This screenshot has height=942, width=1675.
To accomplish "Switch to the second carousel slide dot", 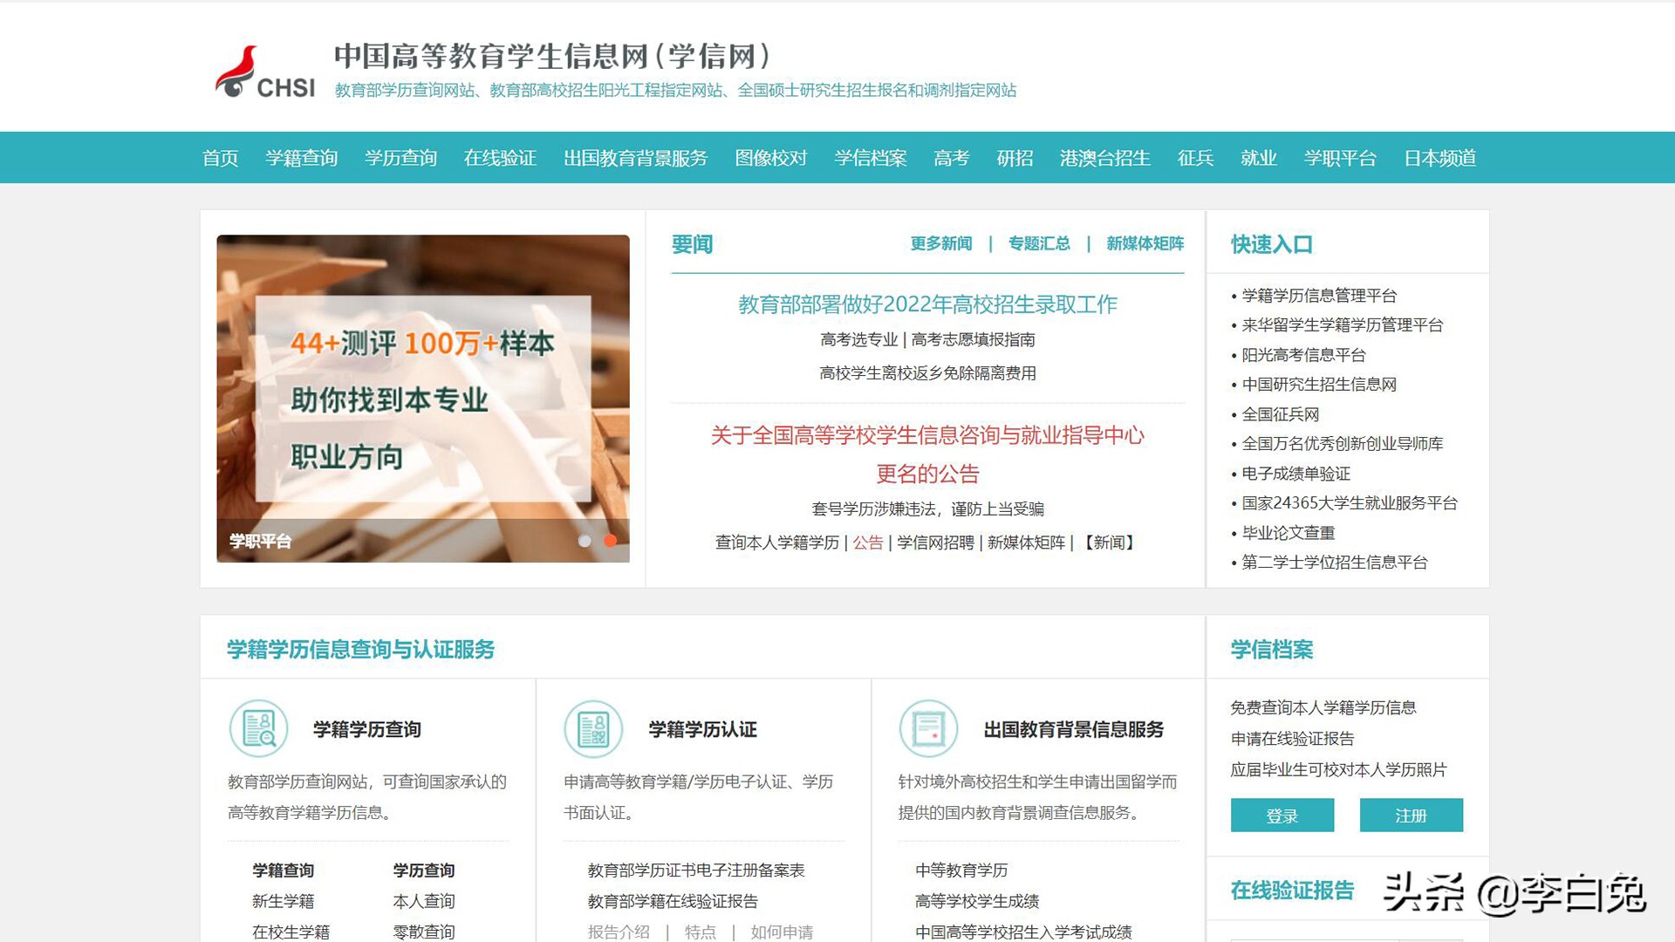I will coord(611,541).
